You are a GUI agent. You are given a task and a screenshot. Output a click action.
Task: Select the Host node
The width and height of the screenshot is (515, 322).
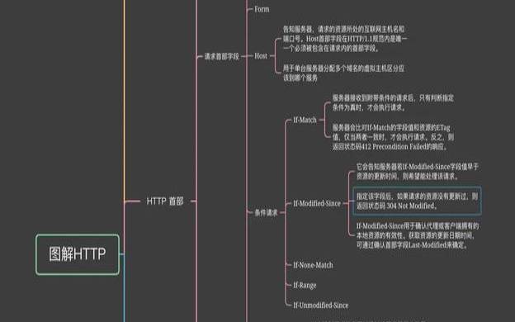coord(261,56)
